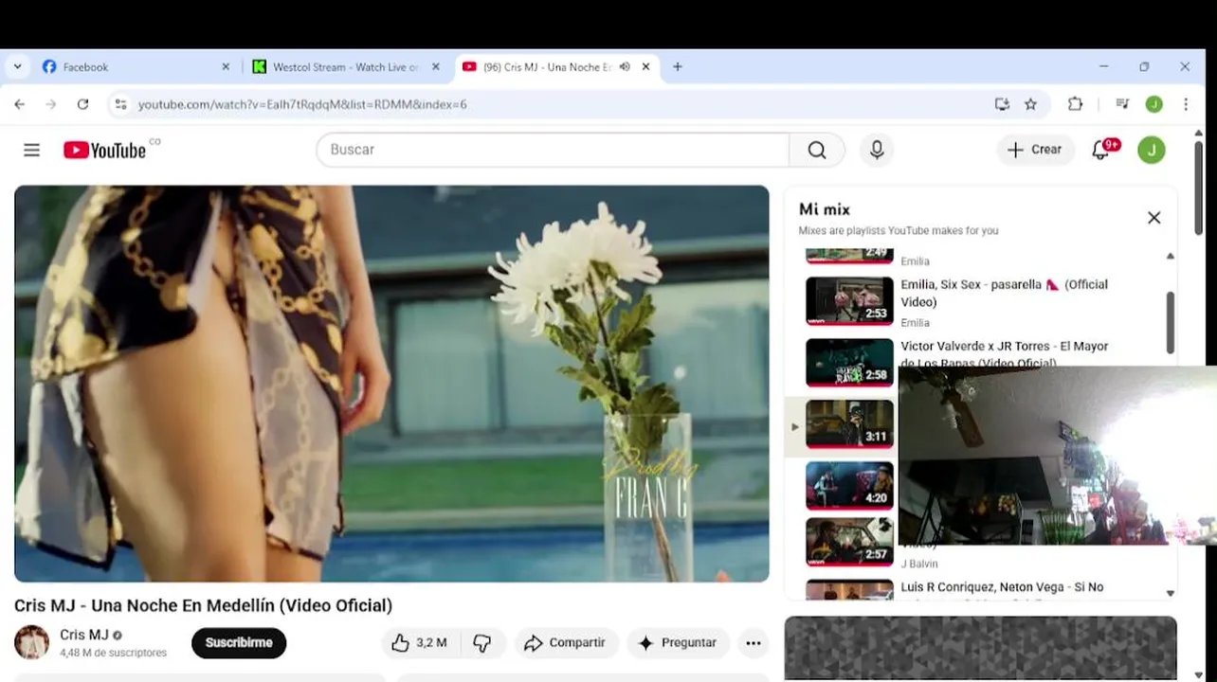Open the 2:53 pasarella thumbnail

tap(849, 300)
